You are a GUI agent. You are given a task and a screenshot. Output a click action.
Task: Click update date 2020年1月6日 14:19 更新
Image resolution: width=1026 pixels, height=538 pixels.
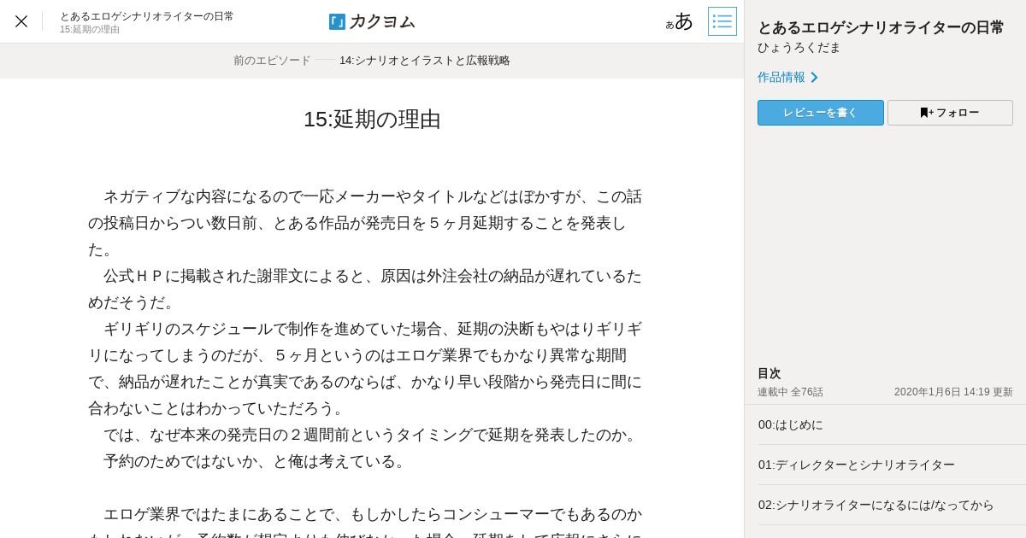click(953, 392)
